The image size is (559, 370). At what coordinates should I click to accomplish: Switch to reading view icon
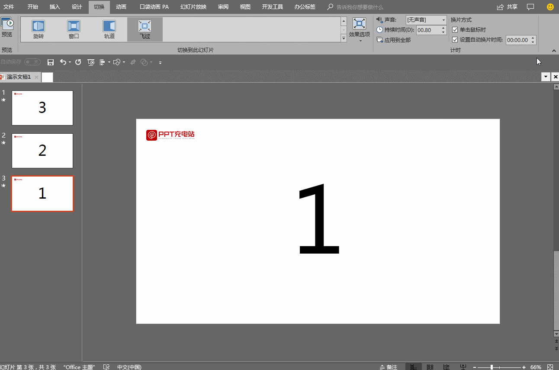pos(447,367)
